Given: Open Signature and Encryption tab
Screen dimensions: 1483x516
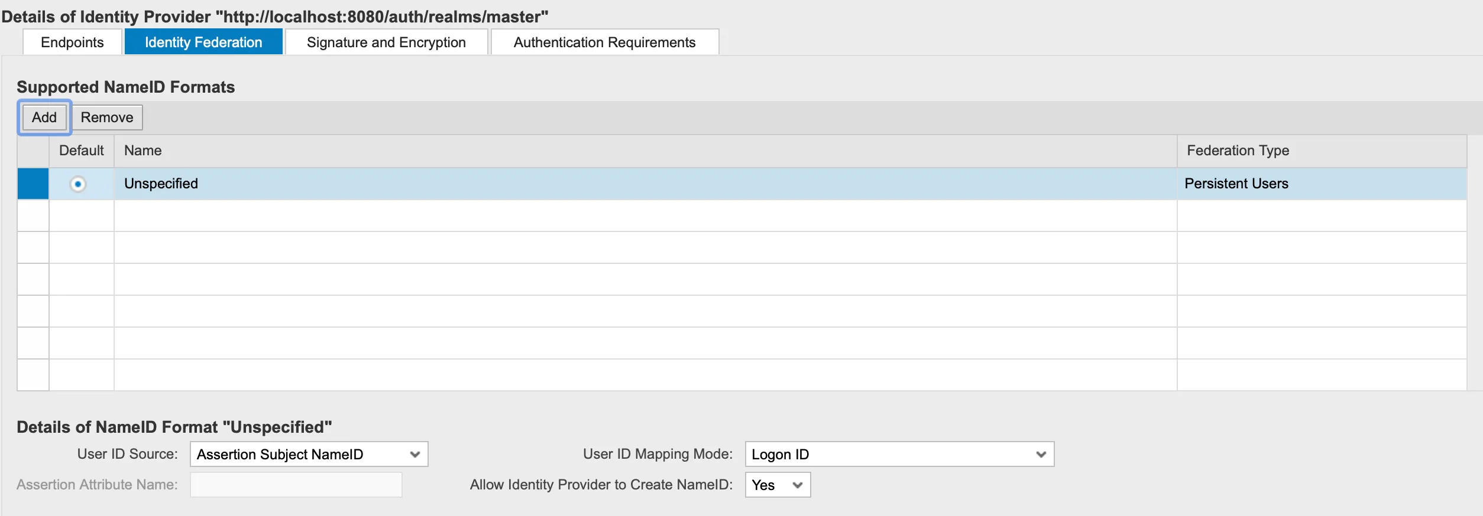Looking at the screenshot, I should tap(386, 43).
